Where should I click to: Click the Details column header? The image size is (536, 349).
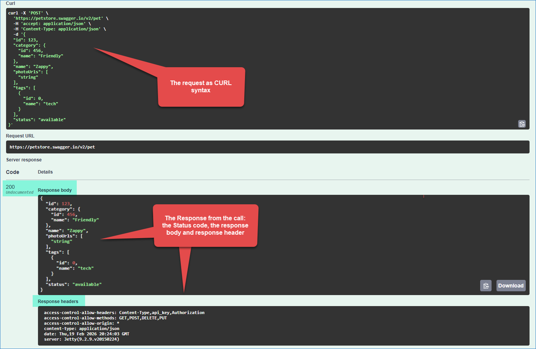coord(45,172)
